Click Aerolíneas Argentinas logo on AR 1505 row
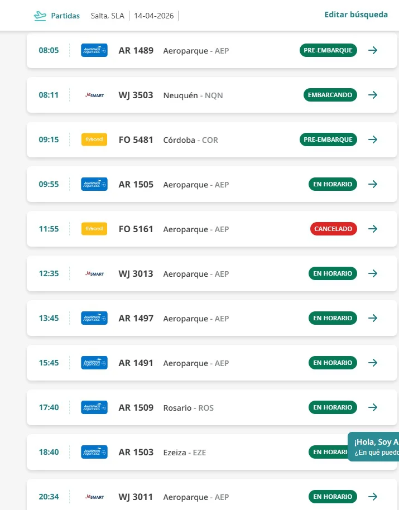This screenshot has width=399, height=510. pos(94,184)
